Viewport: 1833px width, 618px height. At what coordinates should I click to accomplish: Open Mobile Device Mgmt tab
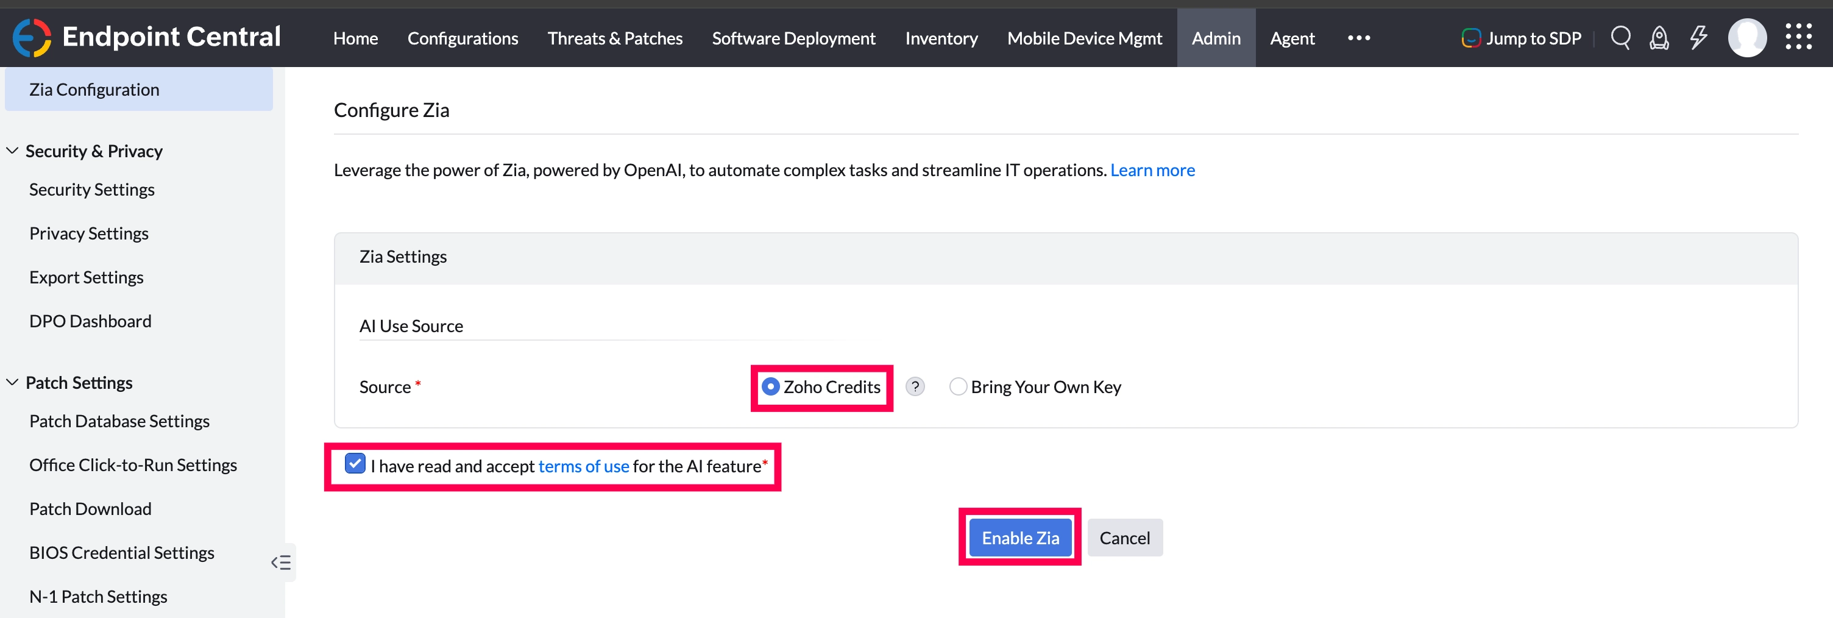pyautogui.click(x=1085, y=38)
